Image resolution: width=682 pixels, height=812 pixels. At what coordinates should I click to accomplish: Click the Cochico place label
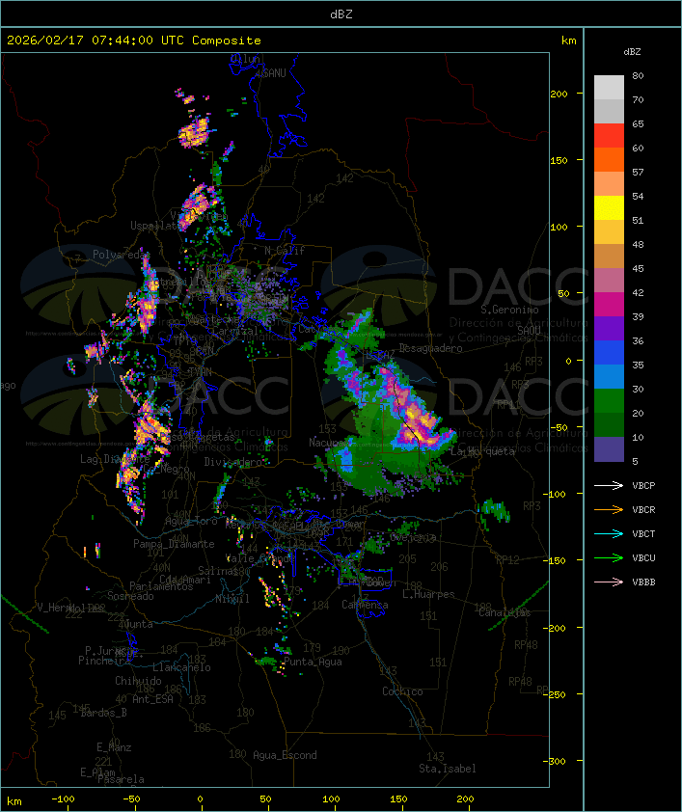402,691
